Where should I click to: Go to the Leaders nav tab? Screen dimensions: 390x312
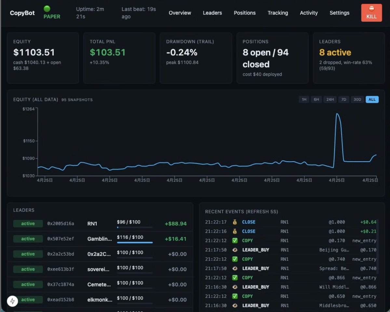[x=212, y=13]
